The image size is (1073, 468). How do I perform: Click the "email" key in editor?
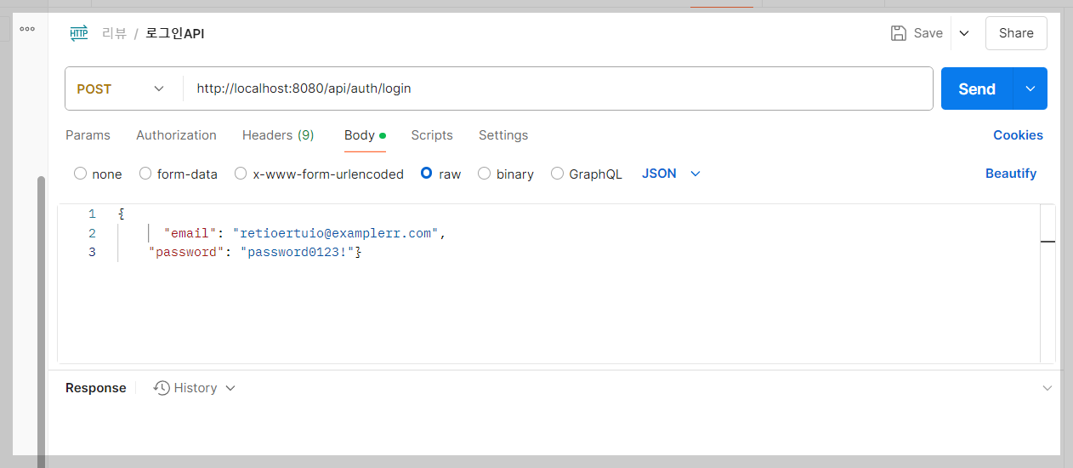[190, 233]
